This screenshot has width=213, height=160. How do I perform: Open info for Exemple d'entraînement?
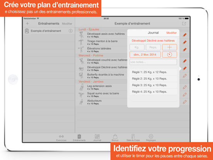71,31
